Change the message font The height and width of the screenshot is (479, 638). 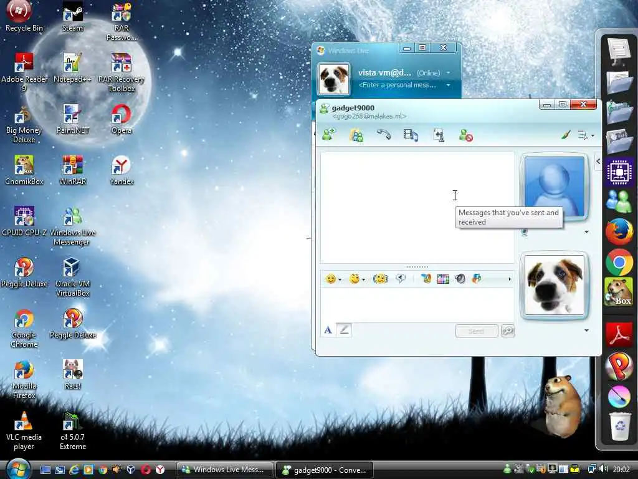point(328,331)
